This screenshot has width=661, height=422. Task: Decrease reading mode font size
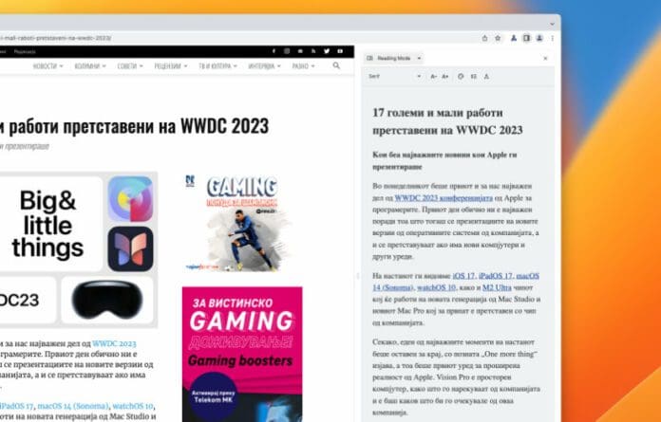[433, 76]
